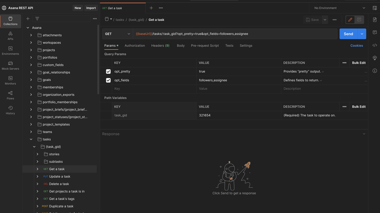The height and width of the screenshot is (213, 380).
Task: Switch to the Params tab
Action: (110, 45)
